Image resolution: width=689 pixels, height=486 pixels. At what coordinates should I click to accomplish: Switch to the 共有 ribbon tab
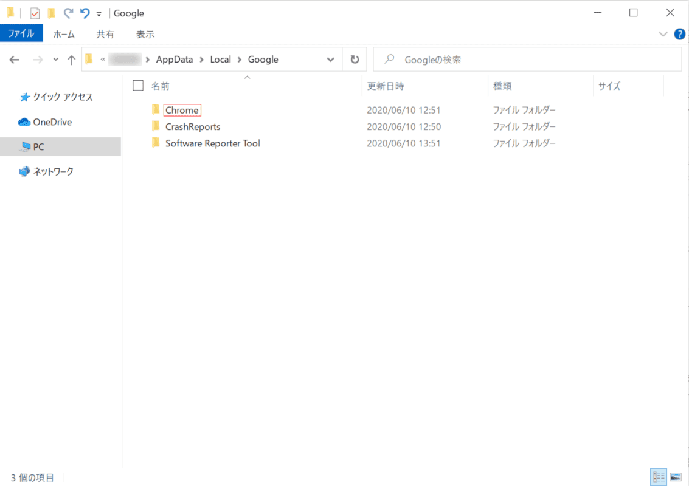point(105,34)
